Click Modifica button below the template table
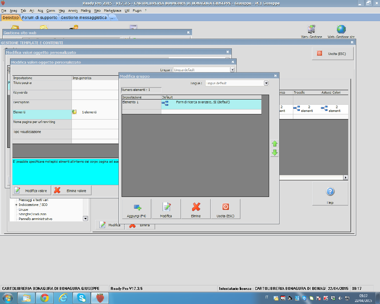The image size is (380, 304). coord(110,225)
